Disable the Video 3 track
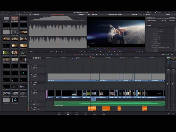 point(36,76)
